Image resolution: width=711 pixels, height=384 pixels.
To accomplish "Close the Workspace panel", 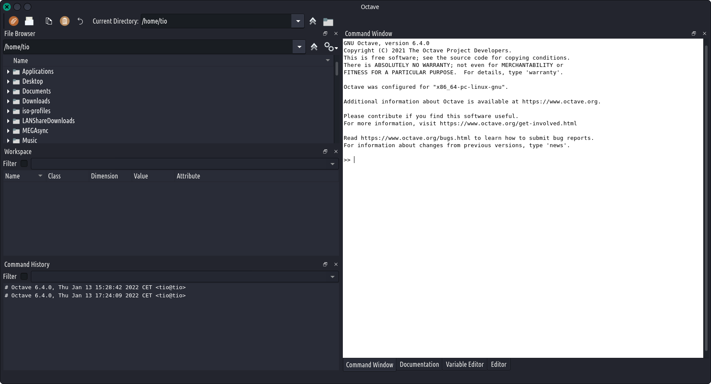I will (x=336, y=151).
